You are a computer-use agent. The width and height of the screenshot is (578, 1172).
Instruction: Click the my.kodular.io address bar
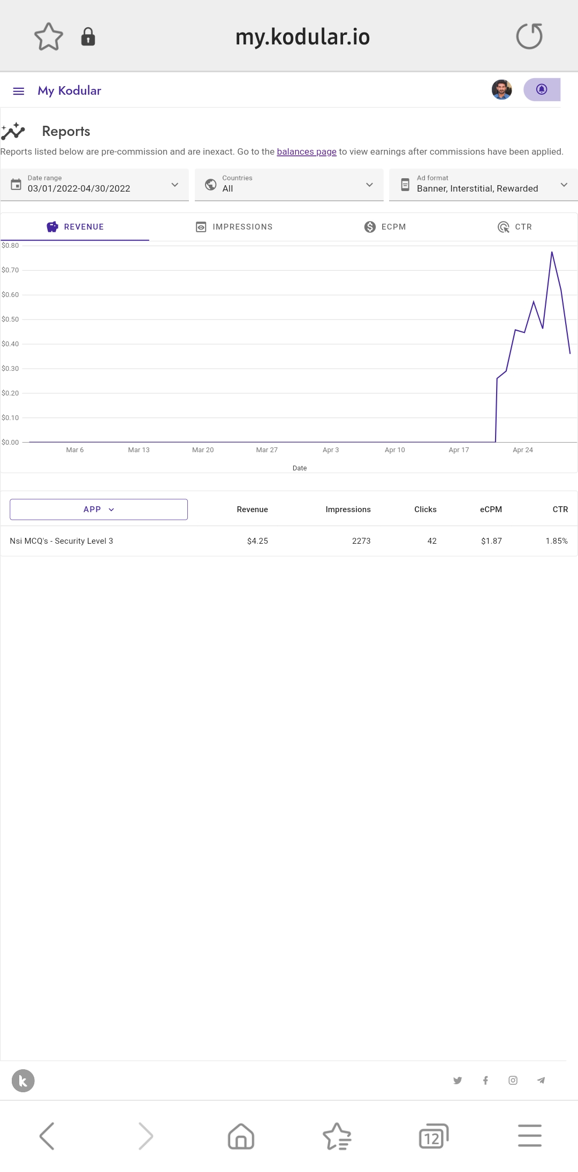(x=303, y=36)
